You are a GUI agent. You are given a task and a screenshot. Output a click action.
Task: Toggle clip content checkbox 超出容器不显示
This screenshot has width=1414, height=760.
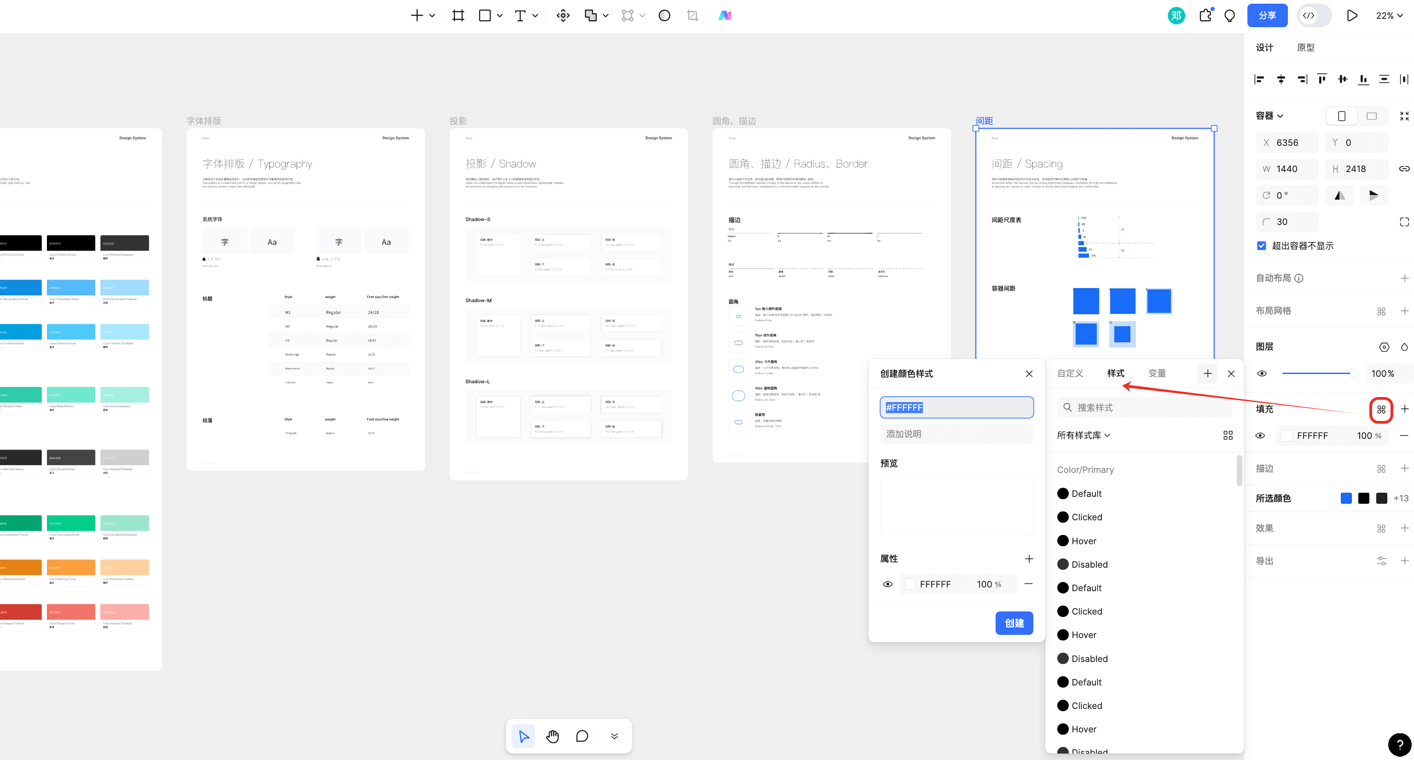[1261, 245]
